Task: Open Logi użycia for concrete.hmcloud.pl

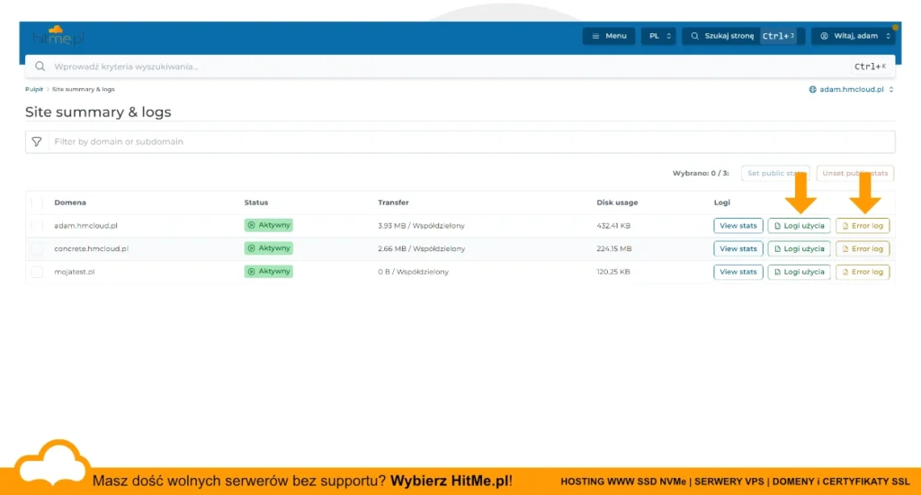Action: 799,248
